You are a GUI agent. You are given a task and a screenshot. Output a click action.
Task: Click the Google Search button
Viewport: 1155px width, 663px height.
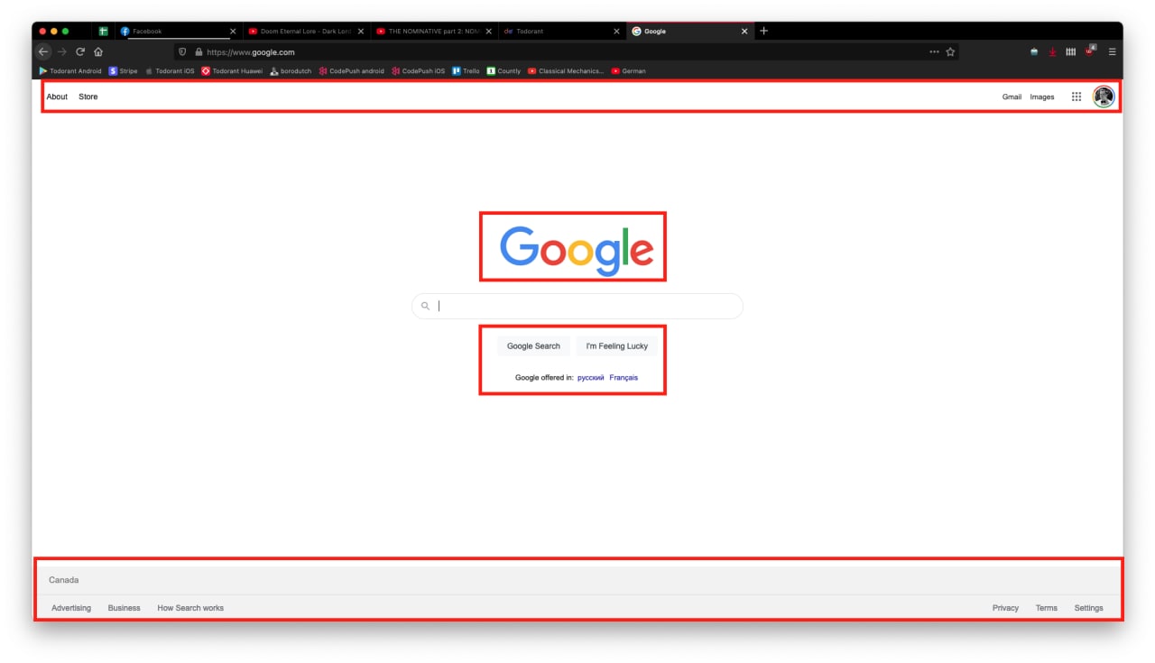click(533, 346)
